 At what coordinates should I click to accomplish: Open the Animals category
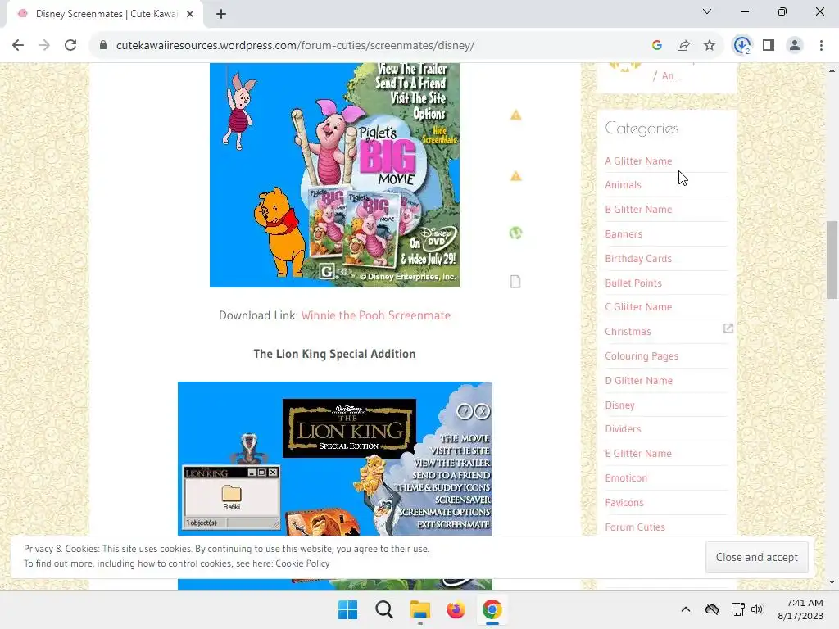[623, 184]
